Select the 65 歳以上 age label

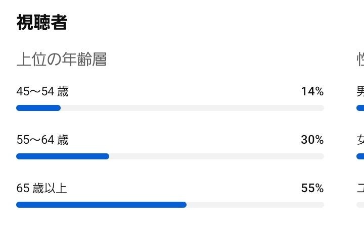[x=41, y=188]
